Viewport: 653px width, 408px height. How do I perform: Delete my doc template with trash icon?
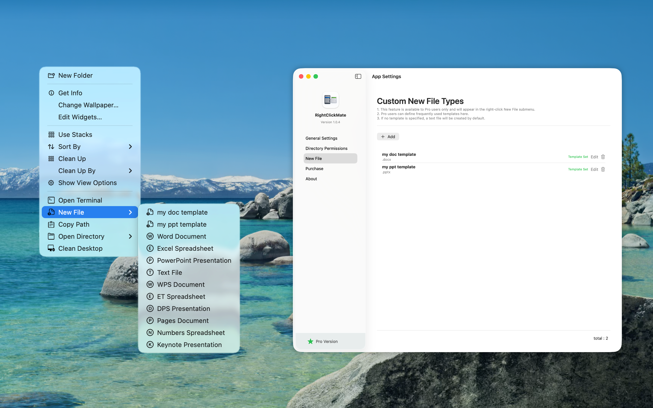[x=603, y=157]
